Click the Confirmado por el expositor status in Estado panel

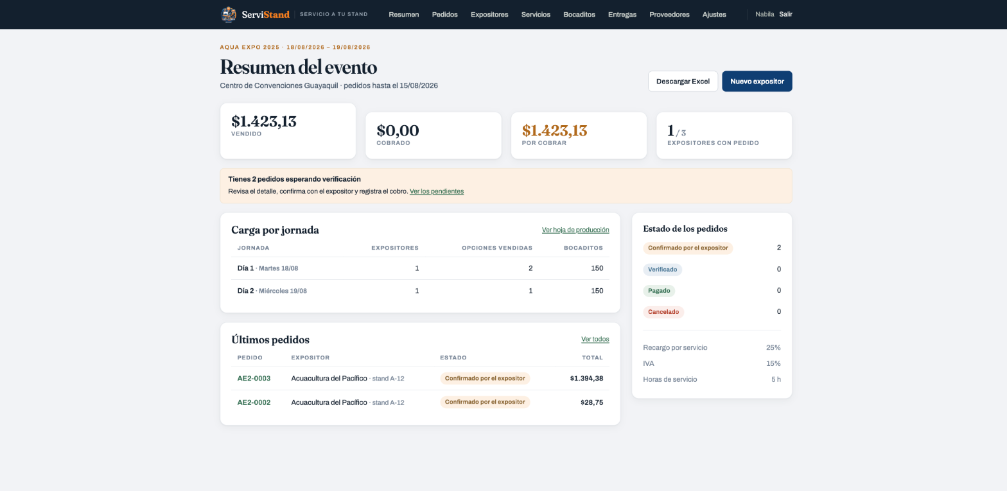pos(688,248)
